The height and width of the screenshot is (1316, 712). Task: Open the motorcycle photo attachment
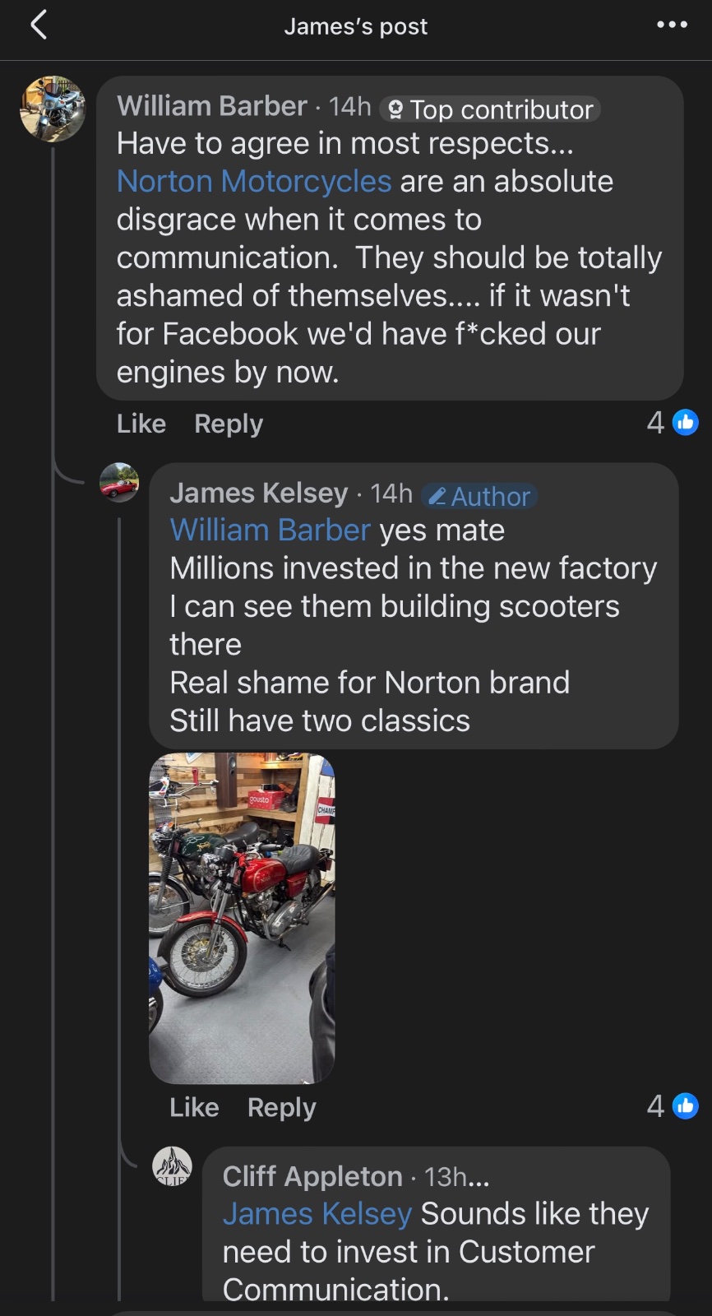242,918
